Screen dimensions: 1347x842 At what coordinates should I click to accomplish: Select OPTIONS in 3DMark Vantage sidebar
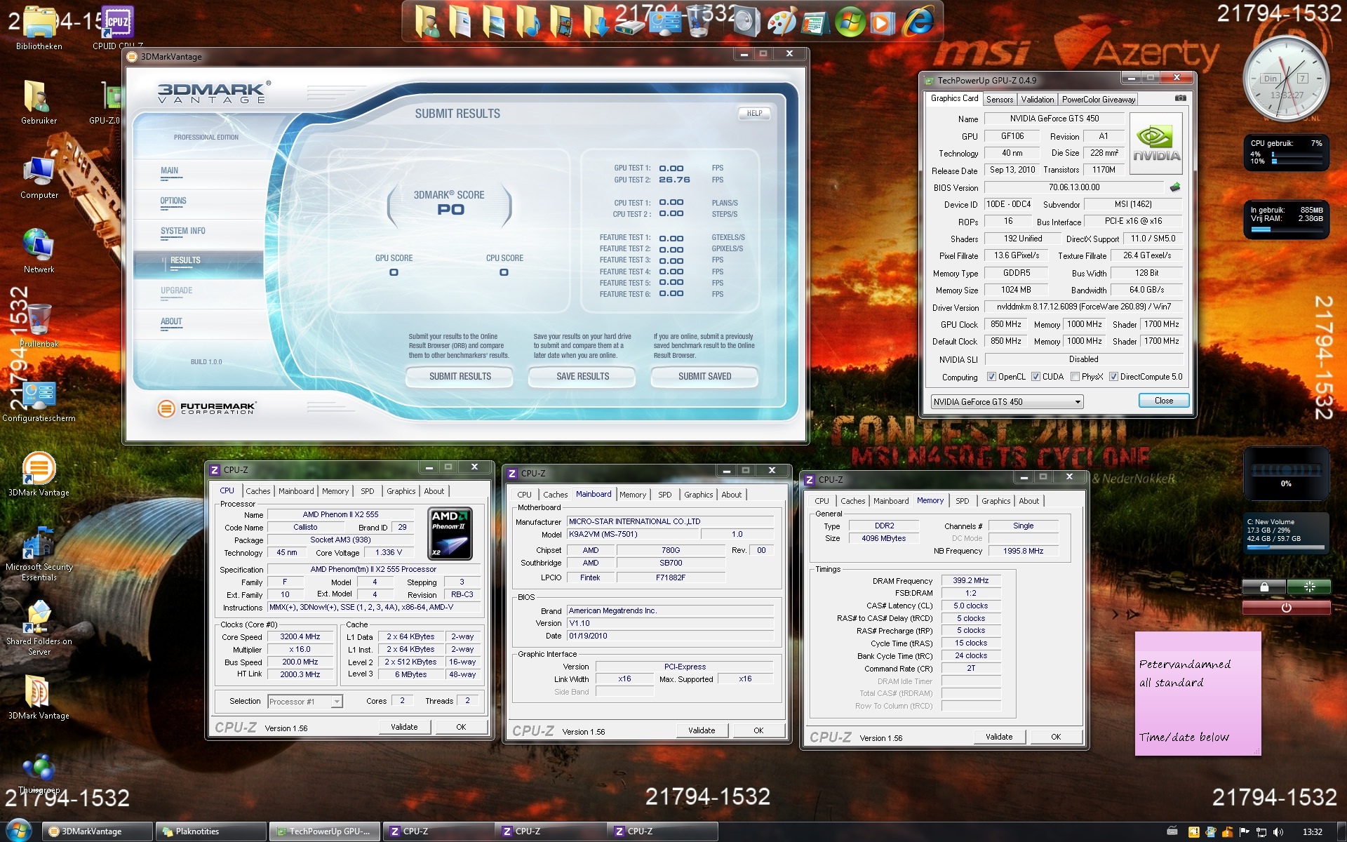(x=173, y=201)
